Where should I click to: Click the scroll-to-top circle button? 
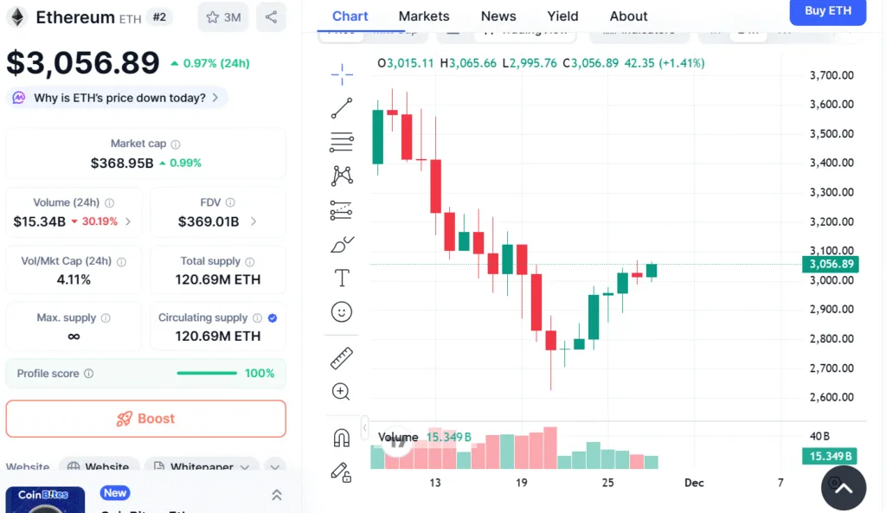(x=844, y=488)
